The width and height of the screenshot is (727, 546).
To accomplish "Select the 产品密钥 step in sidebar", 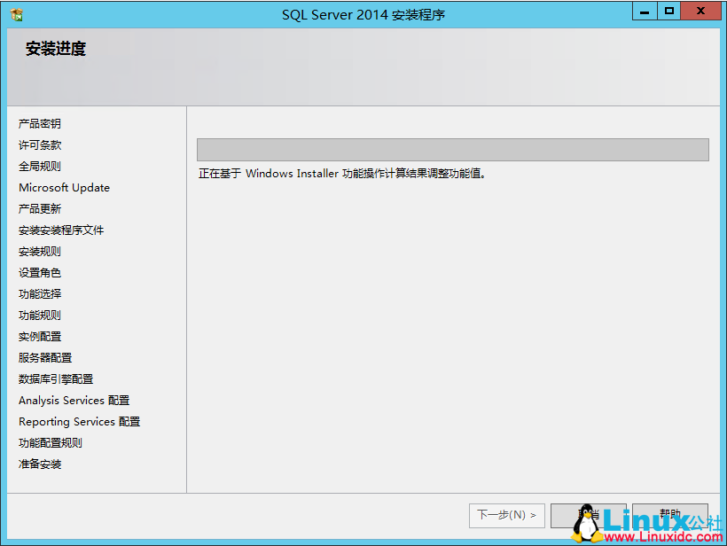I will (x=40, y=123).
